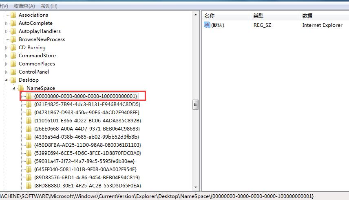Click the tree pane vertical scrollbar thumb

point(196,104)
